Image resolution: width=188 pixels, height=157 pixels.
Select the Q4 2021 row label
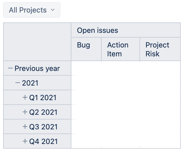coord(43,142)
